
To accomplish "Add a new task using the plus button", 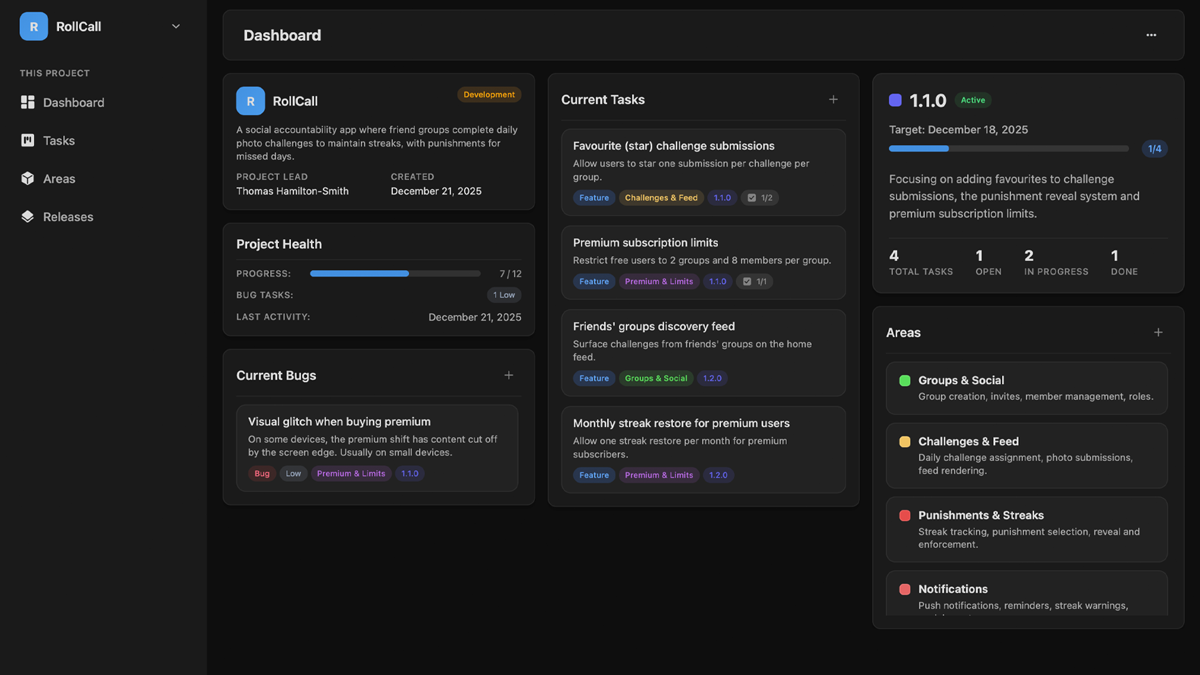I will coord(833,99).
